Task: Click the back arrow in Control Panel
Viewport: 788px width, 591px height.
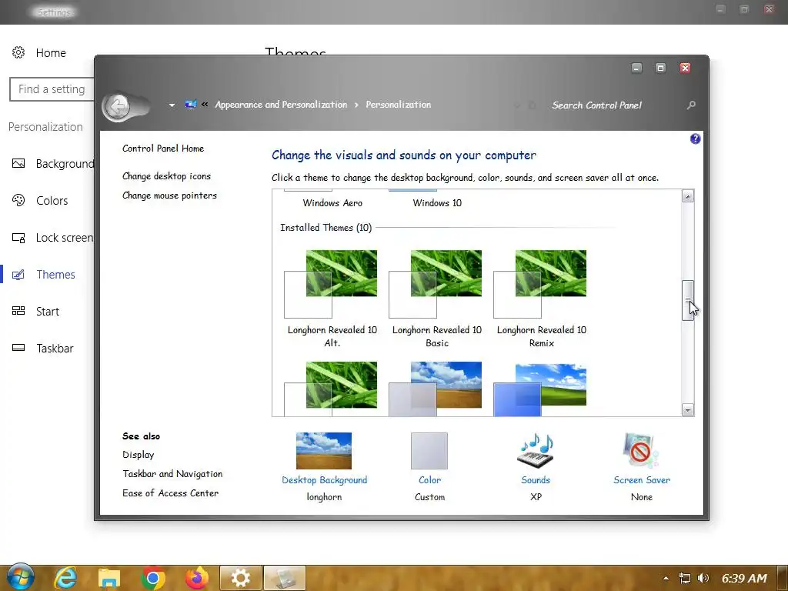Action: 119,106
